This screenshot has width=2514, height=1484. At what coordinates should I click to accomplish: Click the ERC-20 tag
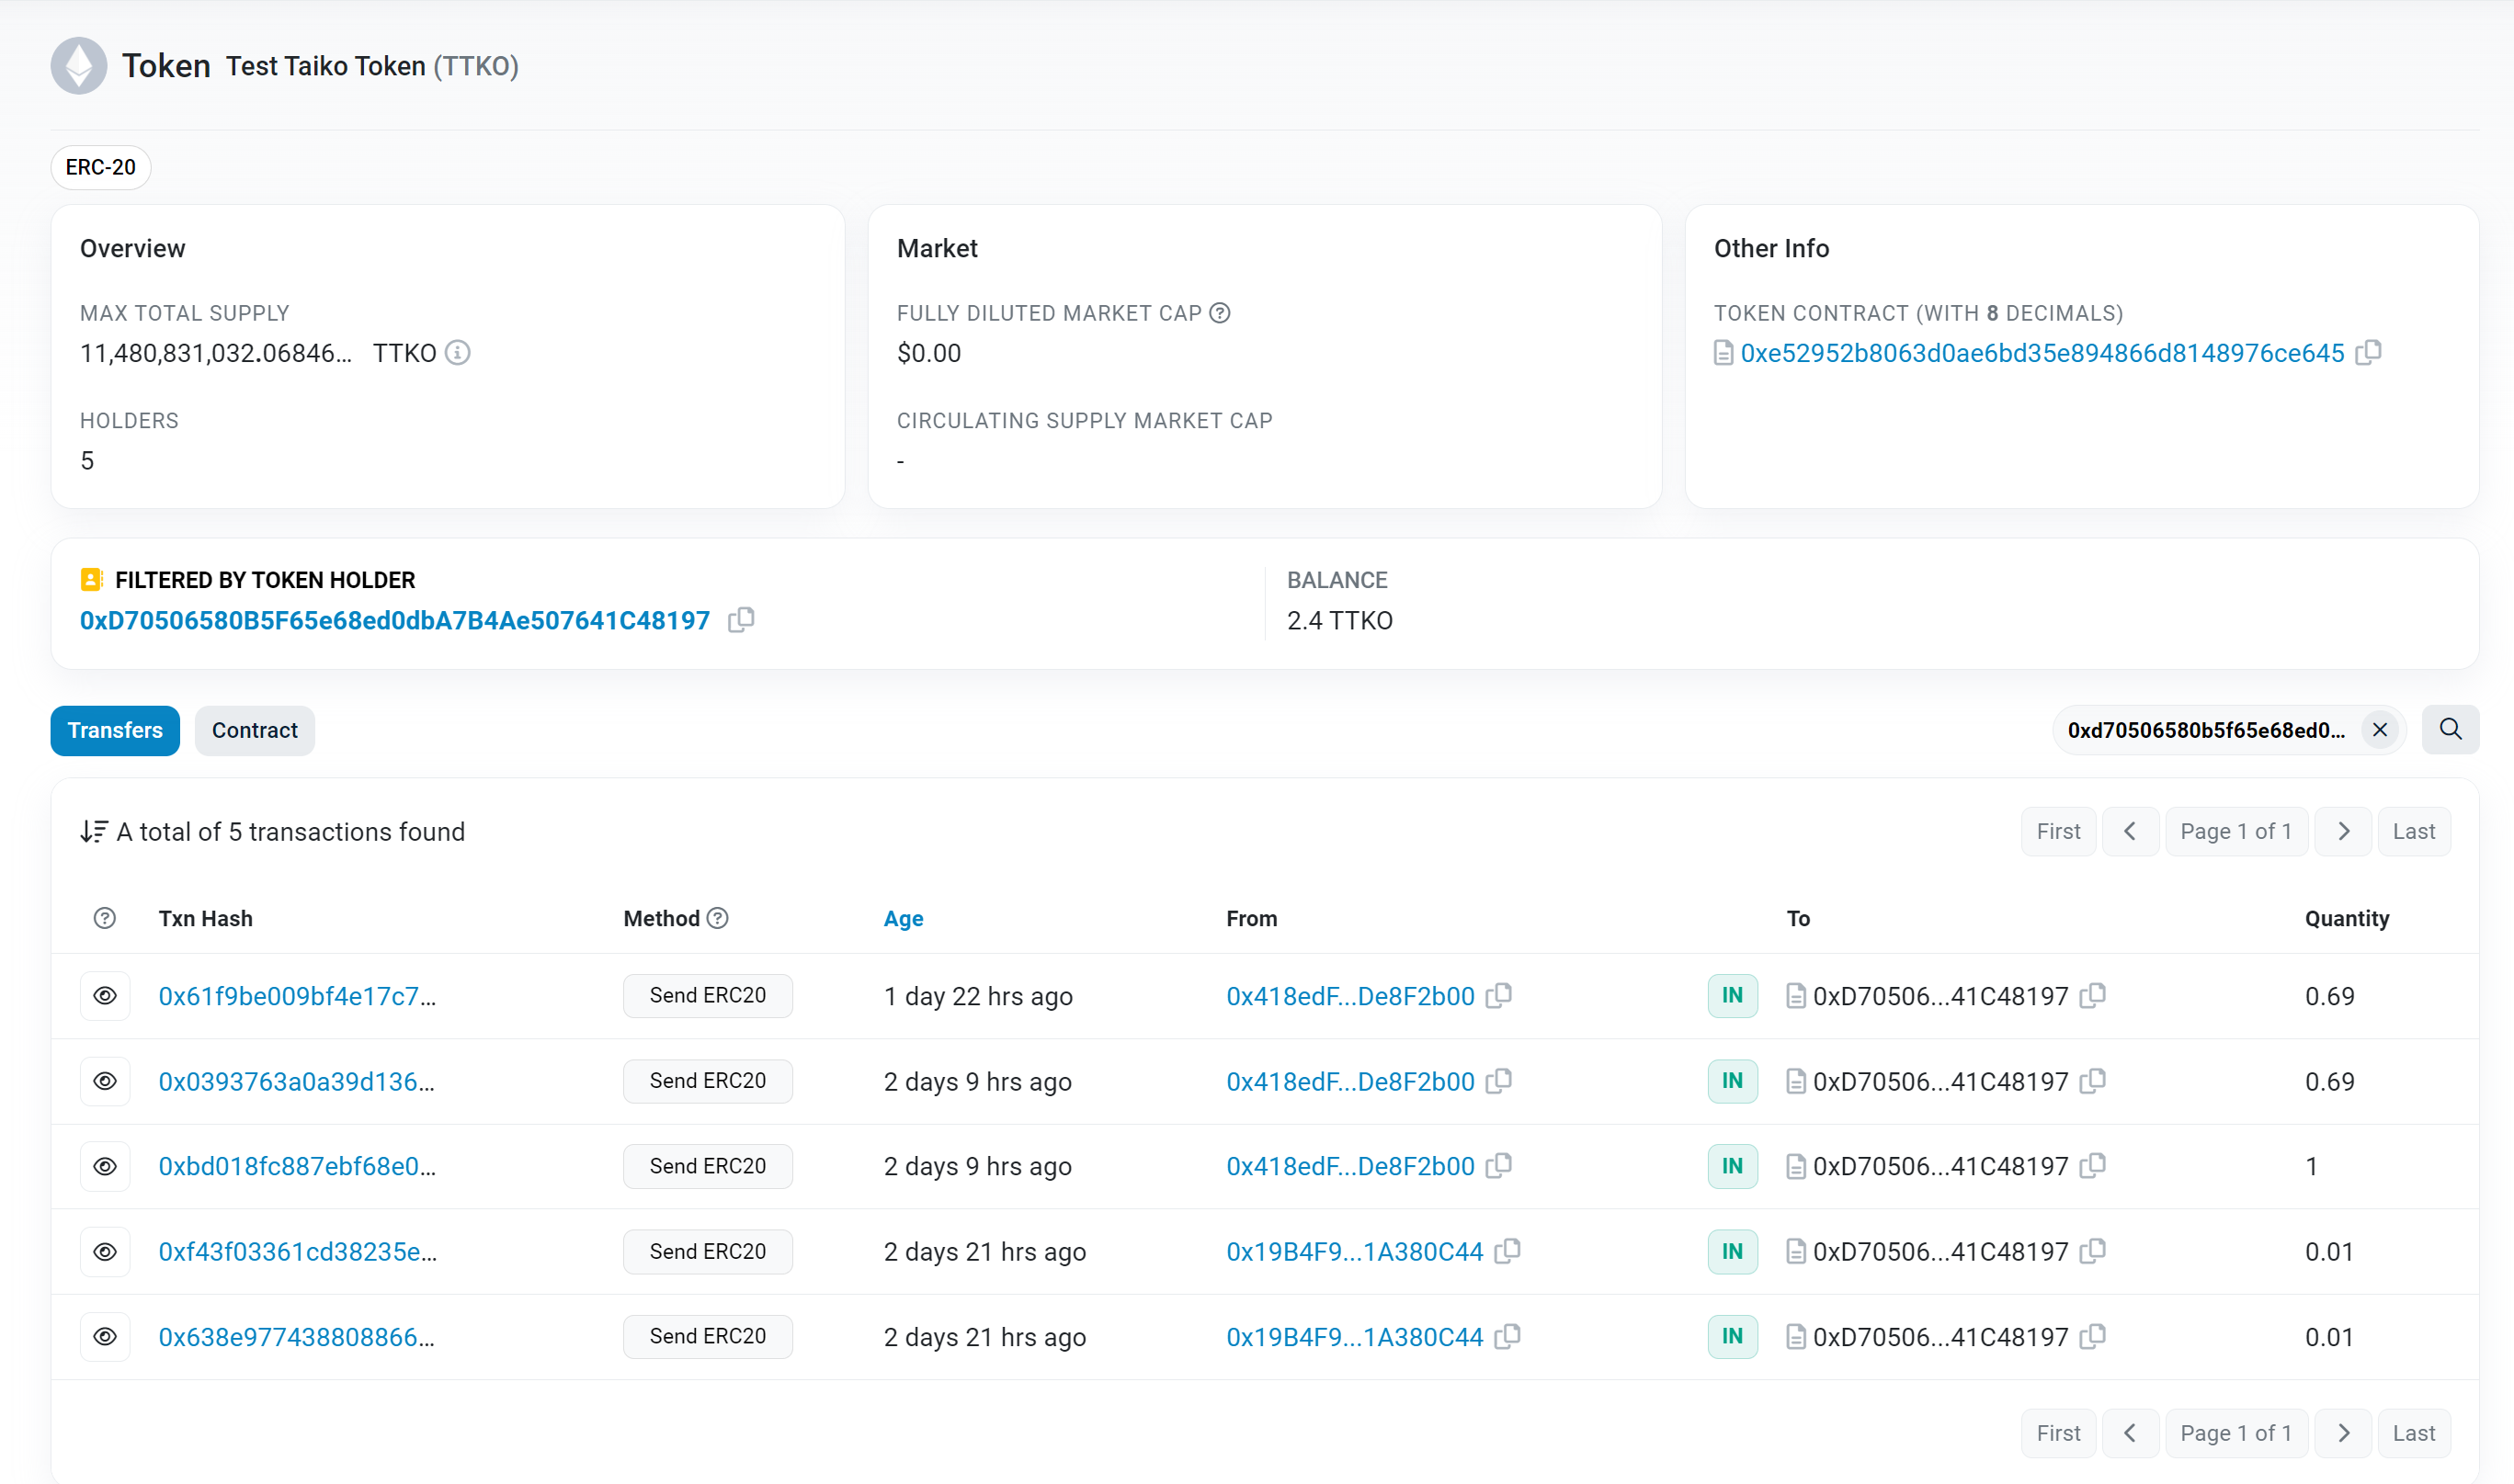click(x=101, y=167)
